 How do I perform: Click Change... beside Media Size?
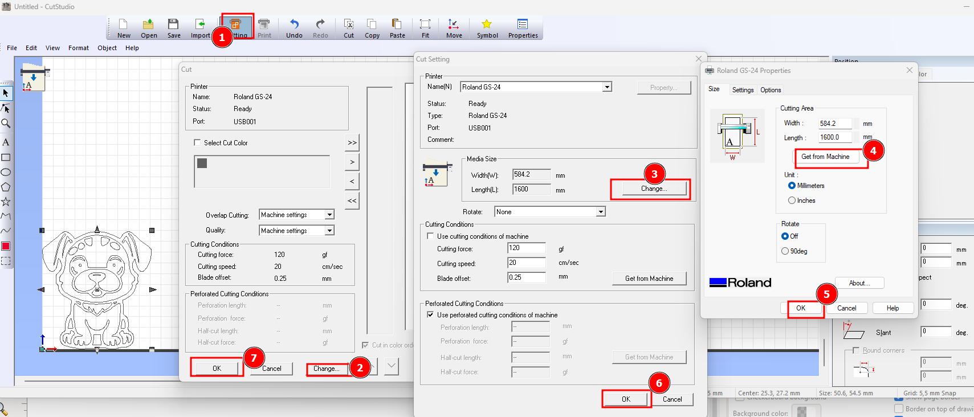pos(654,189)
